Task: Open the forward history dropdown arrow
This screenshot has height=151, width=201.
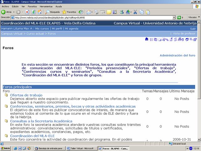Action: point(23,12)
